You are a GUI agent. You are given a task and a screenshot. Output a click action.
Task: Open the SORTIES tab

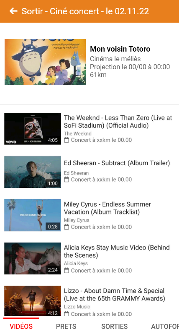114,327
